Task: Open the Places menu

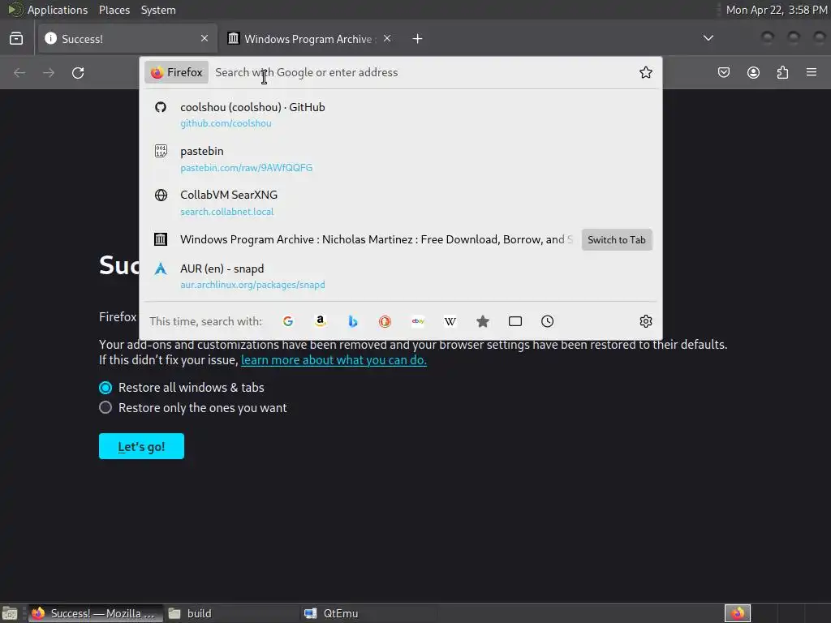Action: click(114, 10)
